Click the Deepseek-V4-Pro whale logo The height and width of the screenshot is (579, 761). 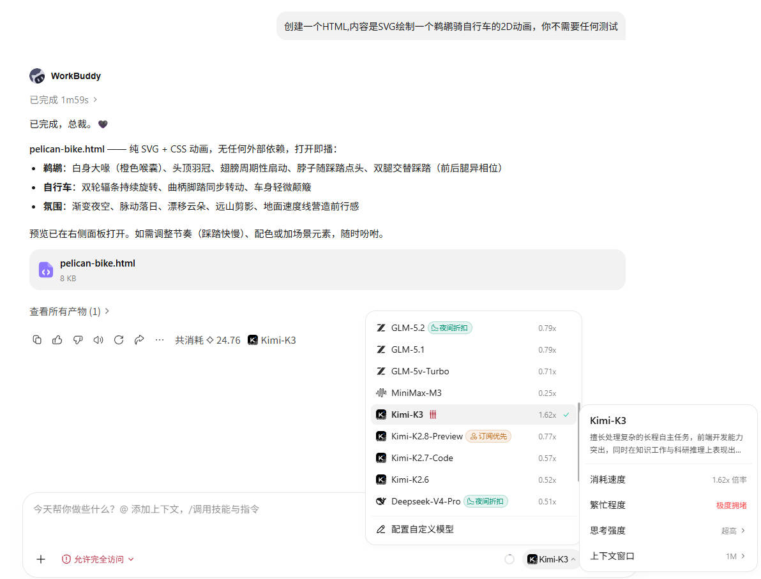pos(381,501)
